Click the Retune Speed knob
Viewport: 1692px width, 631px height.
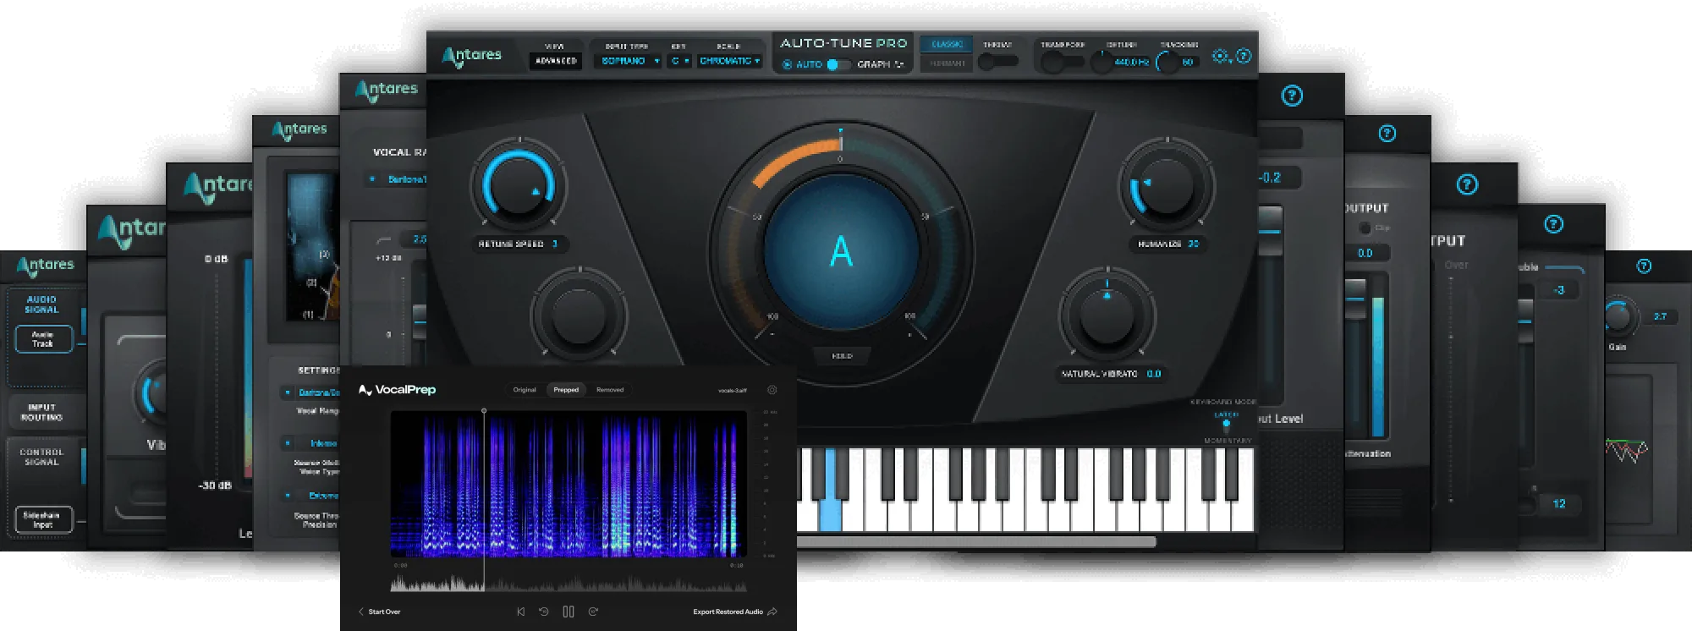[x=518, y=186]
